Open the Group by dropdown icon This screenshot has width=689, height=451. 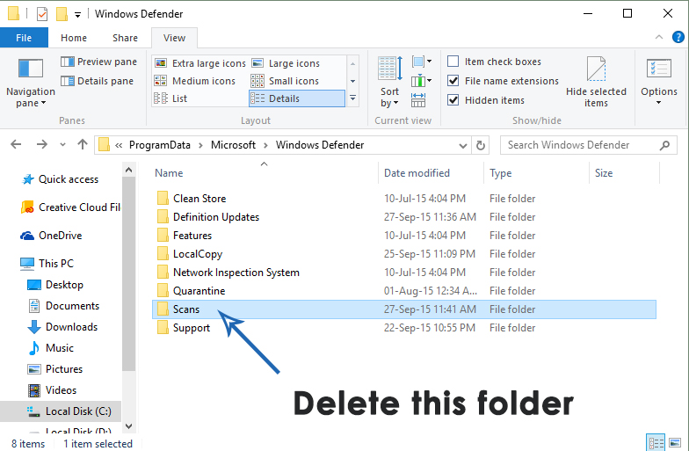(x=422, y=62)
